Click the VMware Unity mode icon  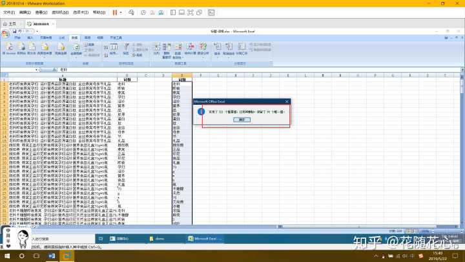click(200, 12)
